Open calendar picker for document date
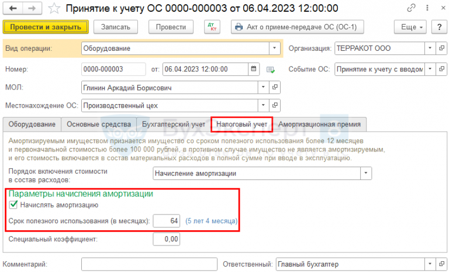 [254, 69]
